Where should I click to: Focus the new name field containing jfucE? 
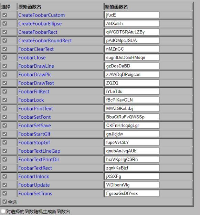tap(132, 15)
